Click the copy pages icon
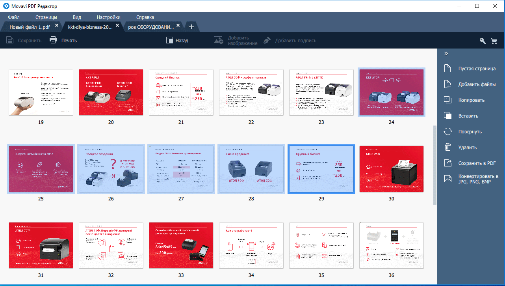Screen dimensions: 505x286 tap(447, 100)
